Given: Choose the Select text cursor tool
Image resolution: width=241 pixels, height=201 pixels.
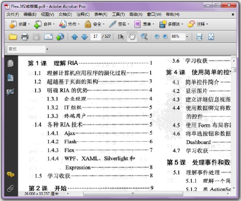Looking at the screenshot, I should (120, 37).
